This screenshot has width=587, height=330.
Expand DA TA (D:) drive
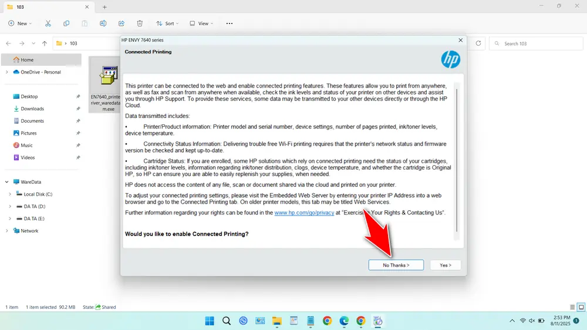tap(10, 206)
